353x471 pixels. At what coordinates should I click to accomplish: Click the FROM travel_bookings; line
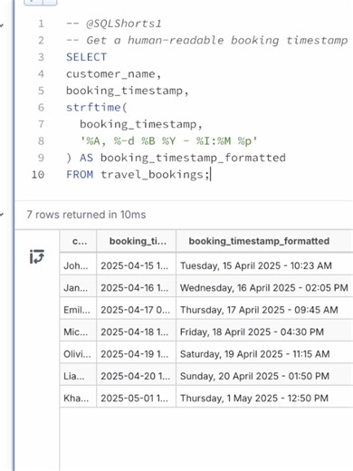pos(138,175)
